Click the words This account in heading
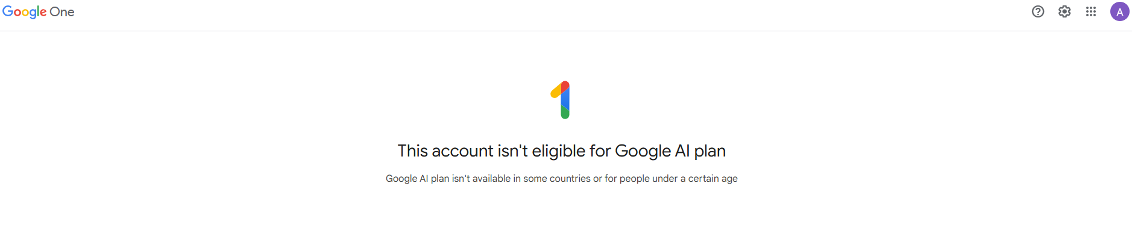1132x251 pixels. point(445,150)
